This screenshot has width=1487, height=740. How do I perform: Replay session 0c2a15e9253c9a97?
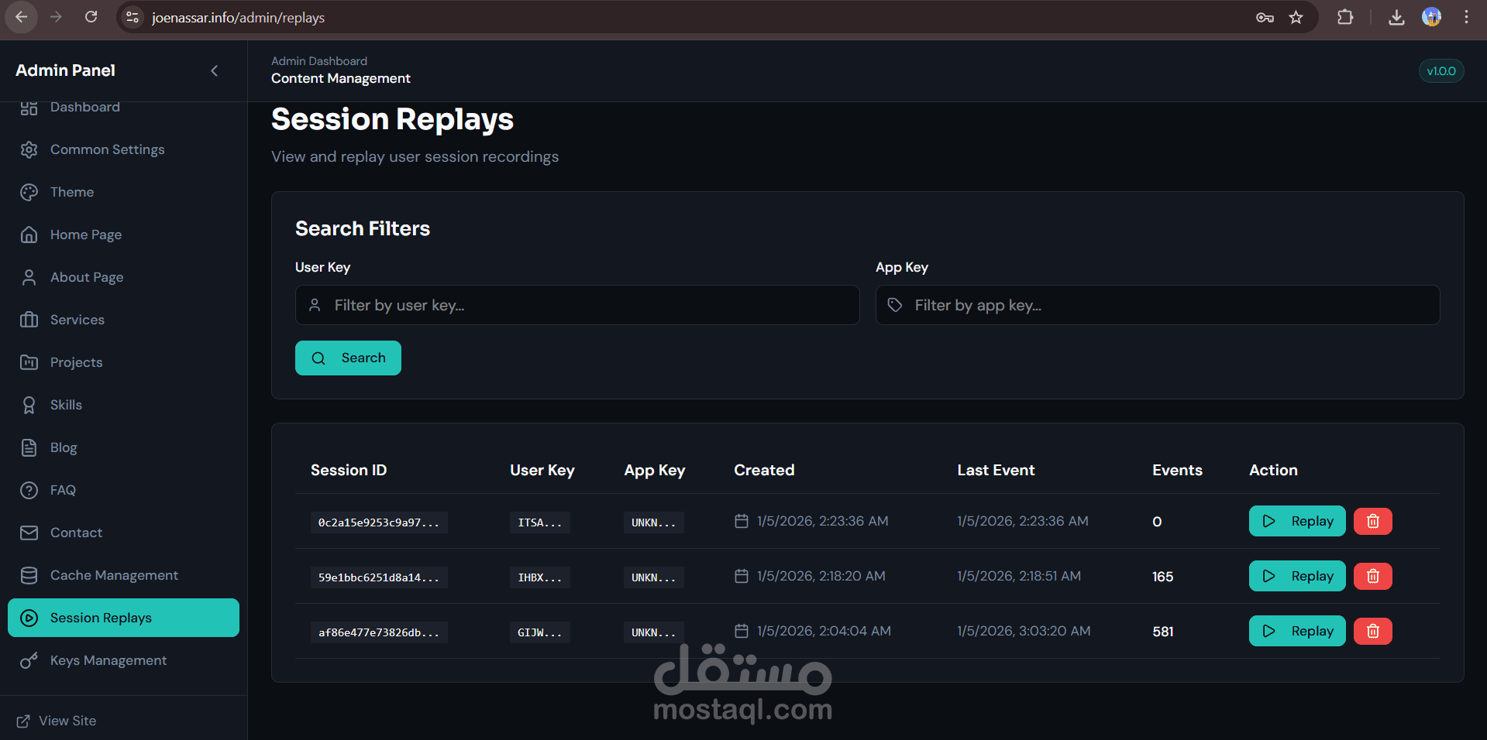coord(1297,521)
